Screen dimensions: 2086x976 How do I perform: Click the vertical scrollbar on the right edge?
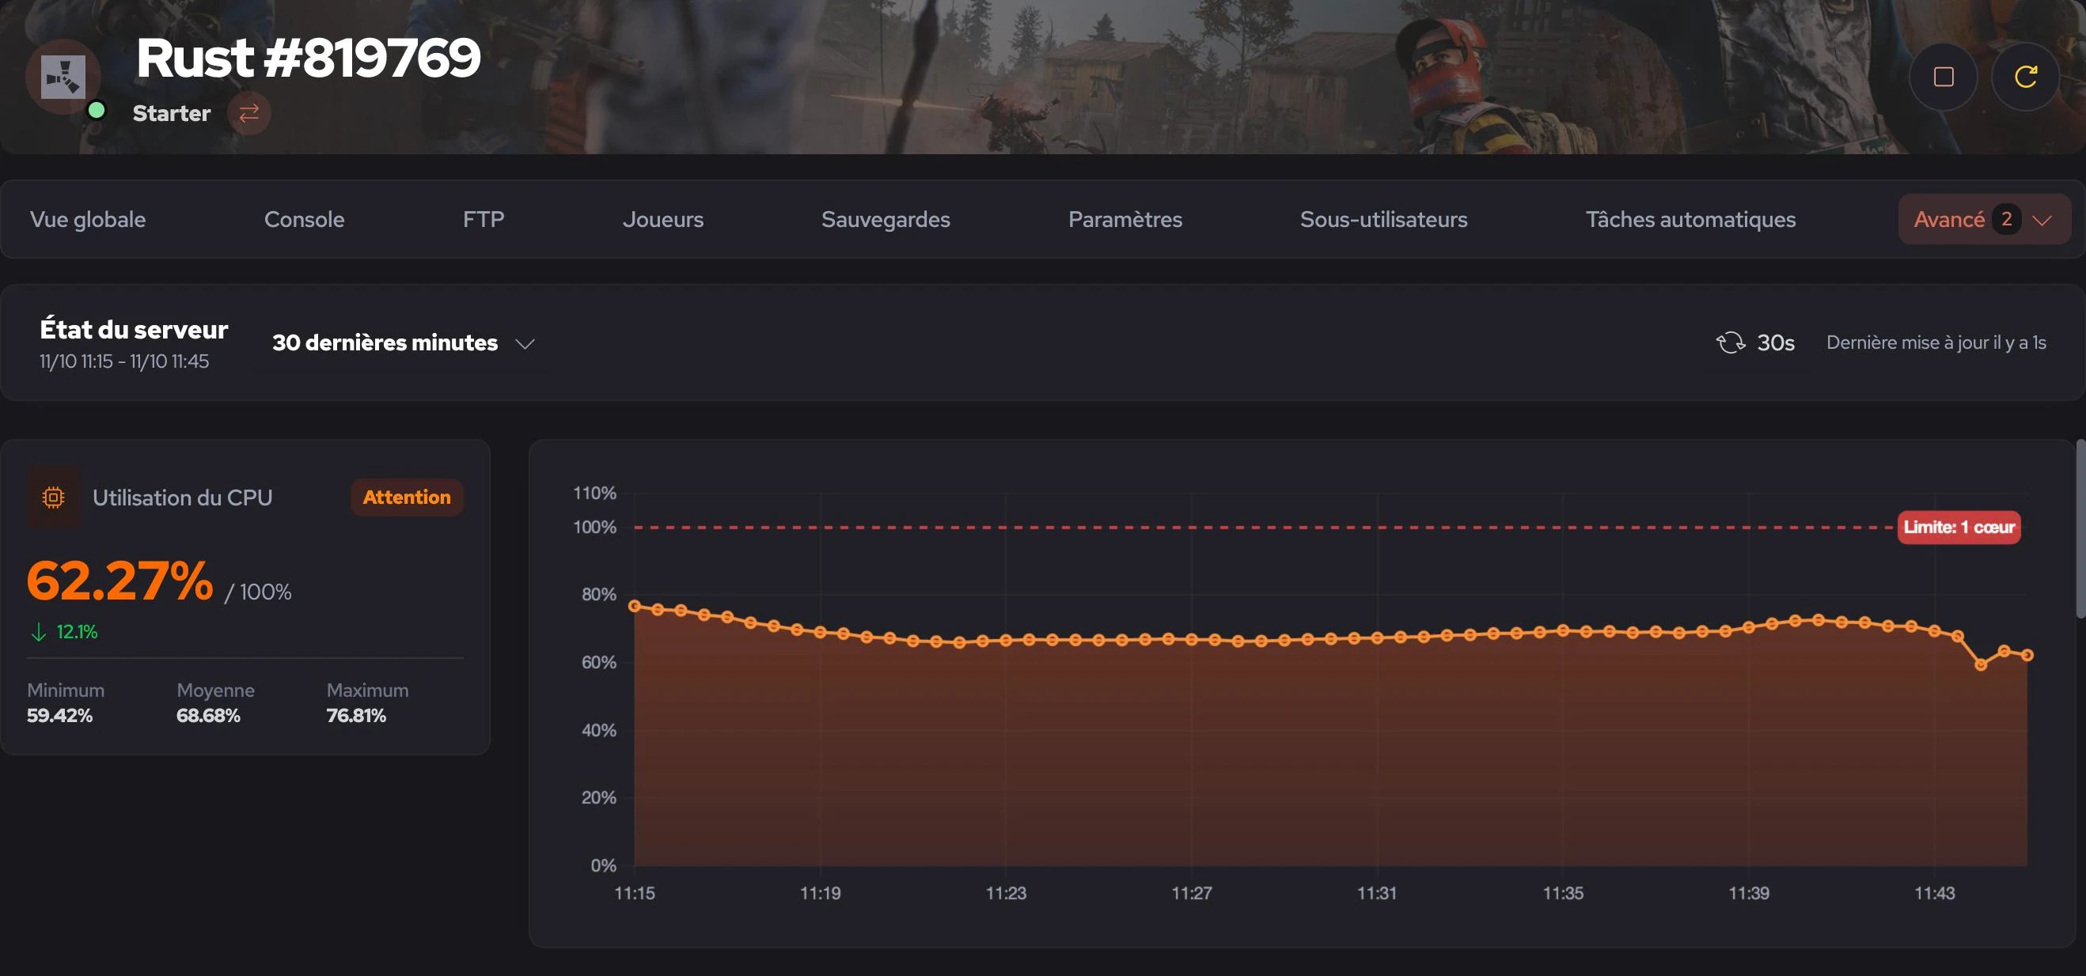click(x=2080, y=529)
